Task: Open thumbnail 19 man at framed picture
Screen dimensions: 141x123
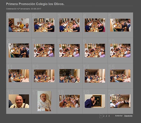Action: 95,101
